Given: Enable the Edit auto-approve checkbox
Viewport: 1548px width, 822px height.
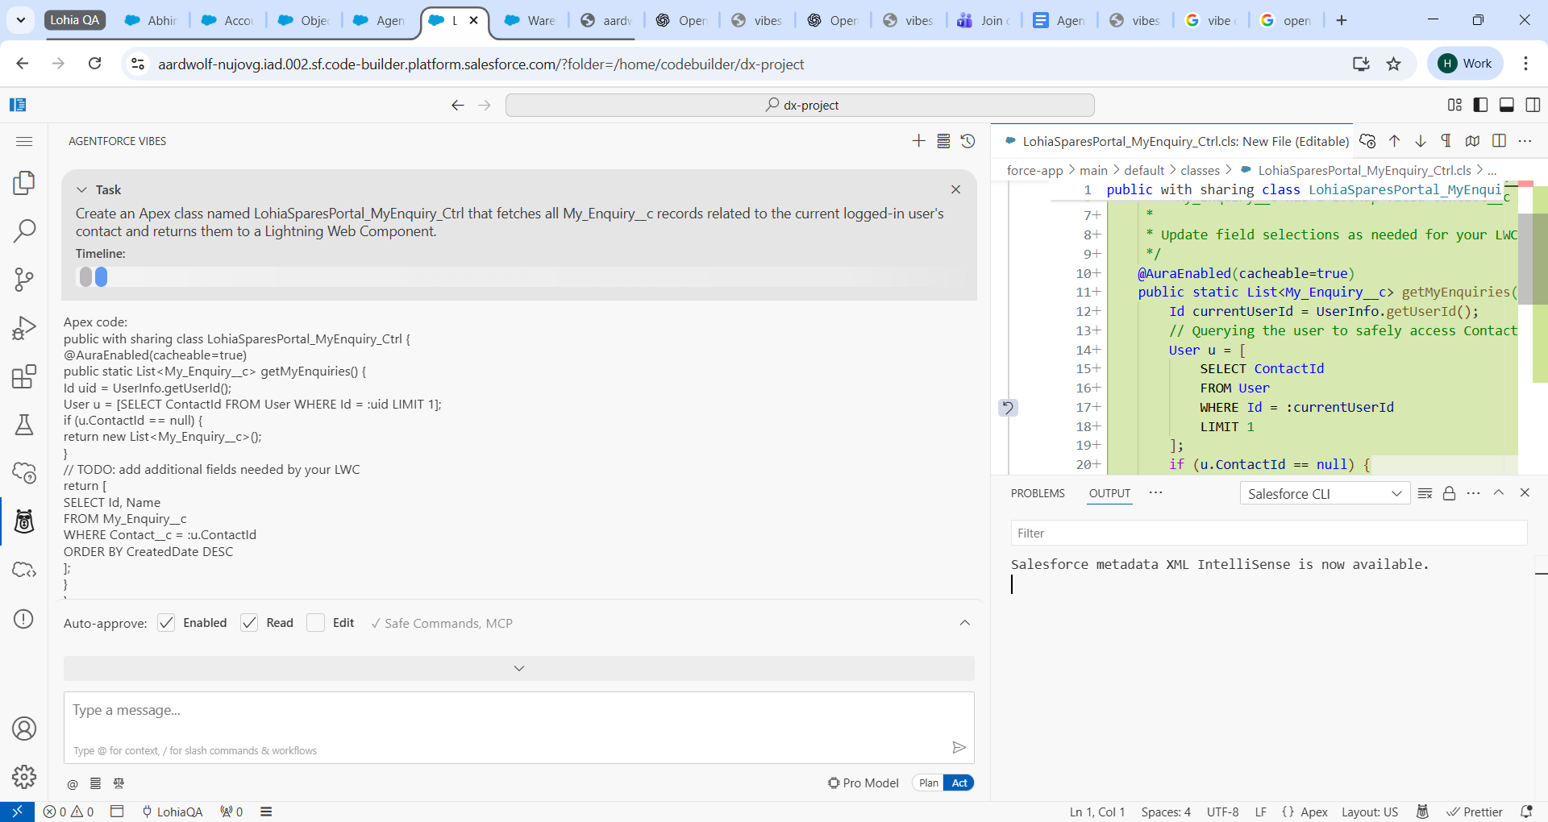Looking at the screenshot, I should [x=316, y=623].
